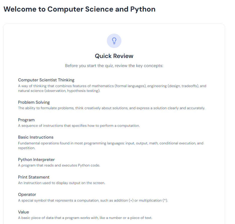Click the Operator term heading

pyautogui.click(x=27, y=195)
